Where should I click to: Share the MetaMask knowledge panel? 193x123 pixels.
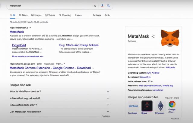(153, 37)
